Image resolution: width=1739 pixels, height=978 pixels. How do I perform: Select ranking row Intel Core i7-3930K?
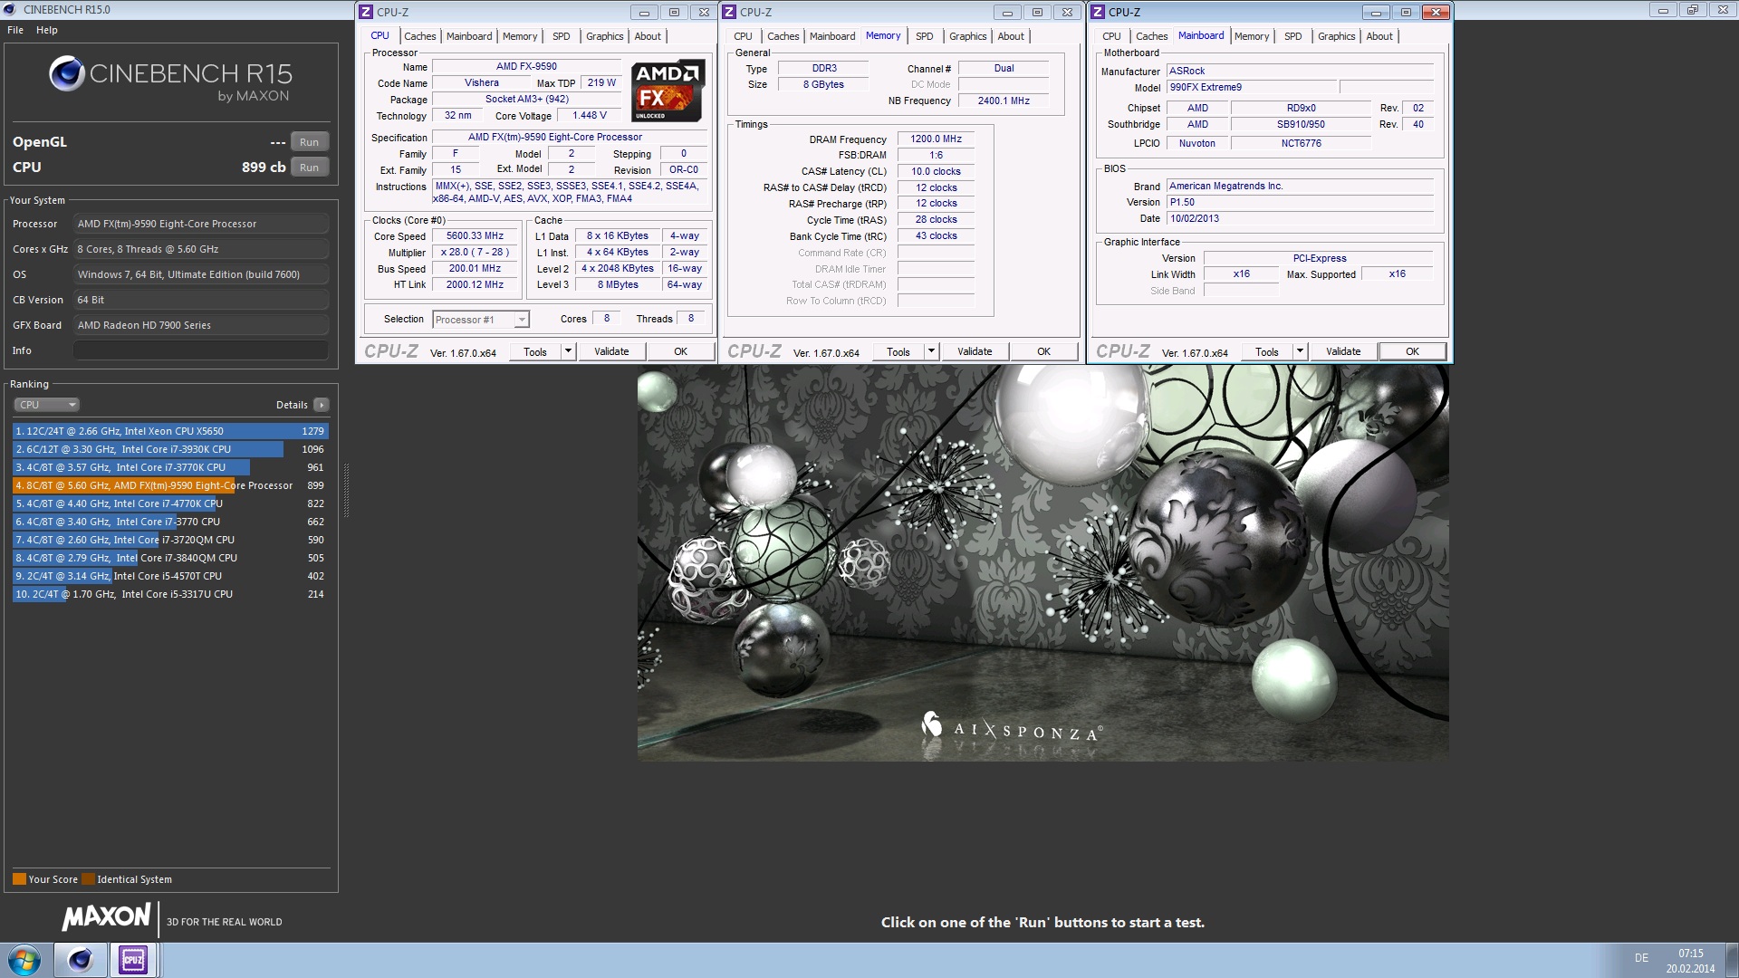click(170, 449)
